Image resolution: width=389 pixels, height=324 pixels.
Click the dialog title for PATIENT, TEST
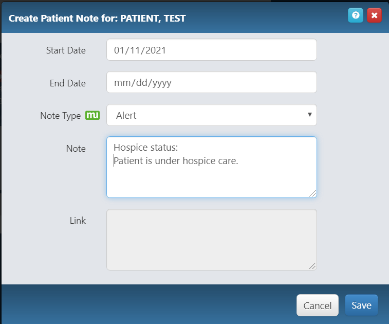pos(97,18)
